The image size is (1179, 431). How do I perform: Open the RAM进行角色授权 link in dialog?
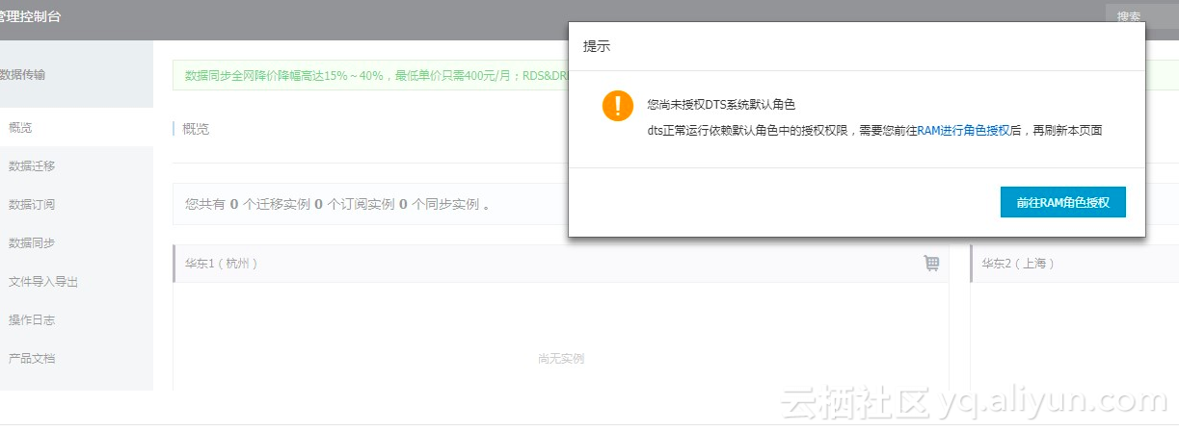(963, 130)
